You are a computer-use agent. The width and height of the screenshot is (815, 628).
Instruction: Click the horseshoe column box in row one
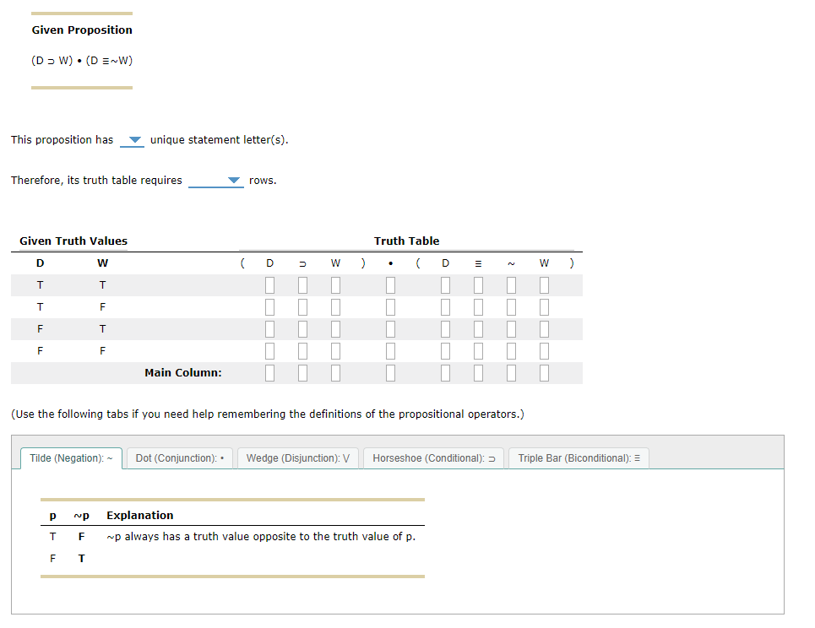tap(302, 284)
